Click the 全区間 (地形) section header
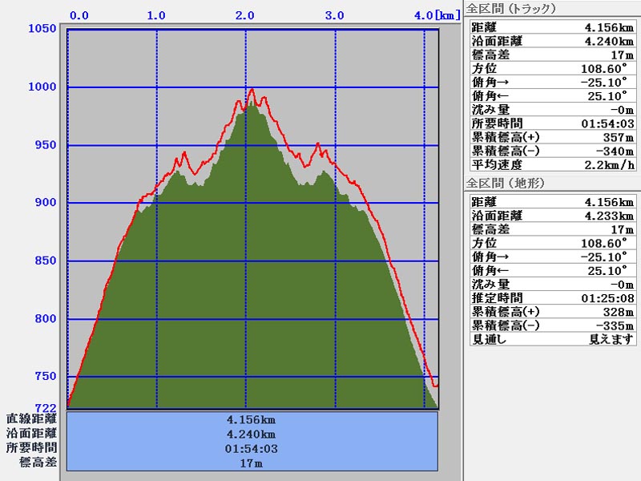 (505, 184)
